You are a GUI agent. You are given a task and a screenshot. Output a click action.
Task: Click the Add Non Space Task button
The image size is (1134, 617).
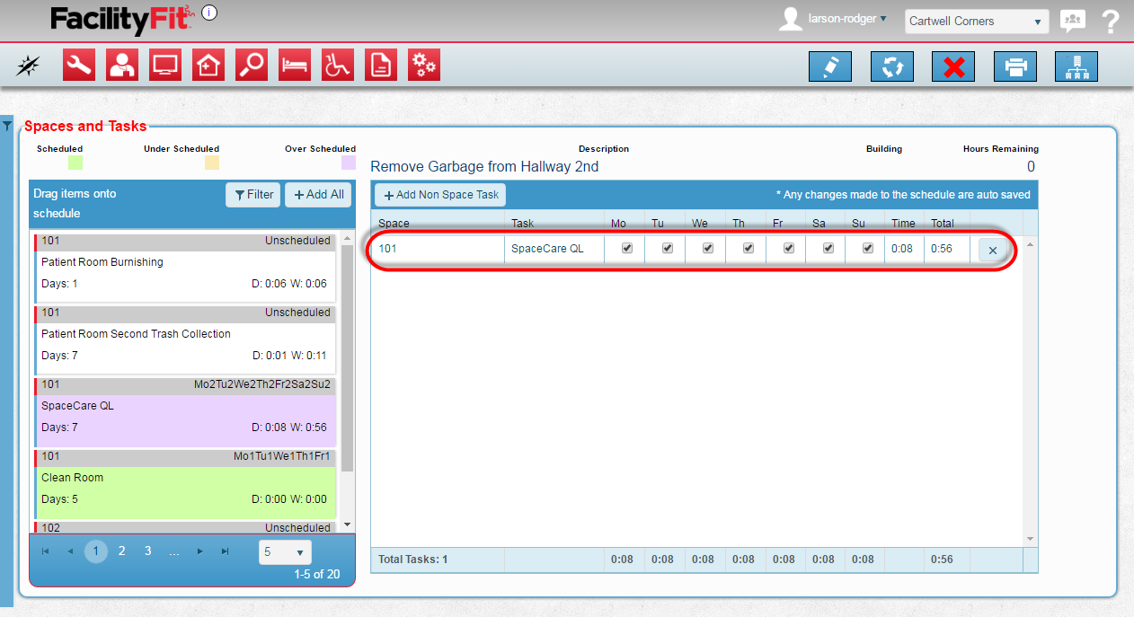click(440, 195)
